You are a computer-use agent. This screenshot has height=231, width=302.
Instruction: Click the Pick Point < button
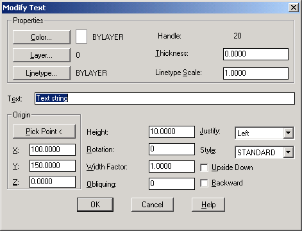pos(44,132)
